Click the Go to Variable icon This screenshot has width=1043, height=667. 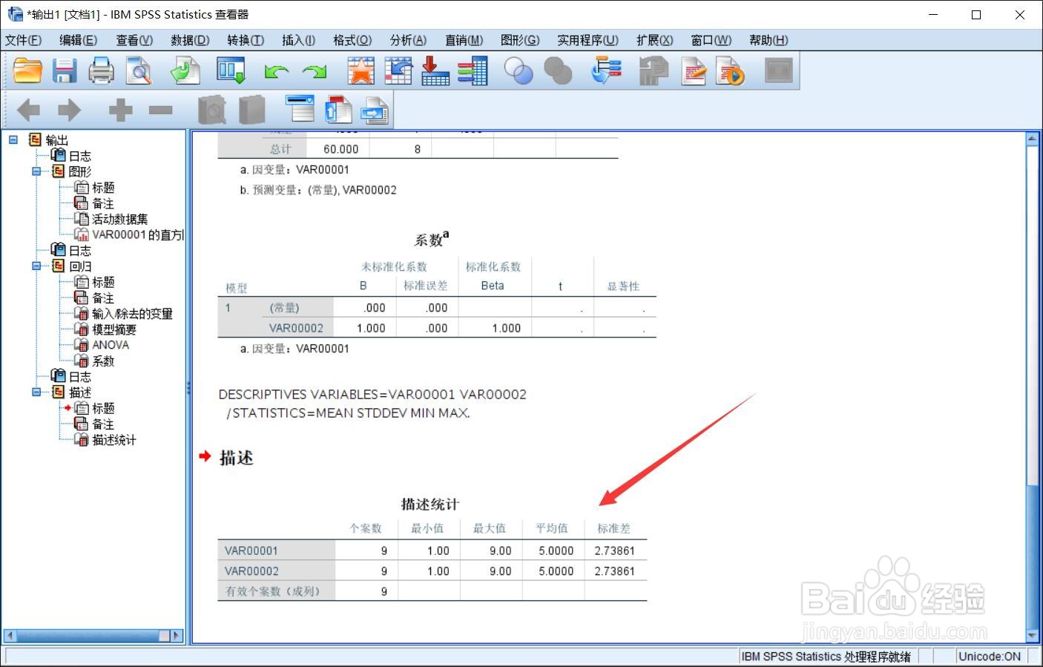pyautogui.click(x=435, y=71)
